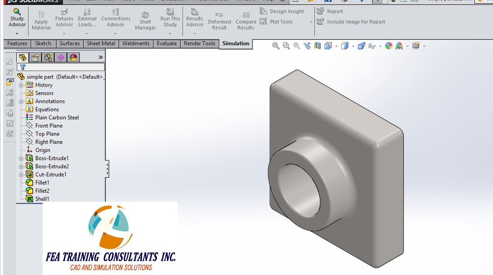Expand the Boss-Extrude1 feature

(x=20, y=158)
